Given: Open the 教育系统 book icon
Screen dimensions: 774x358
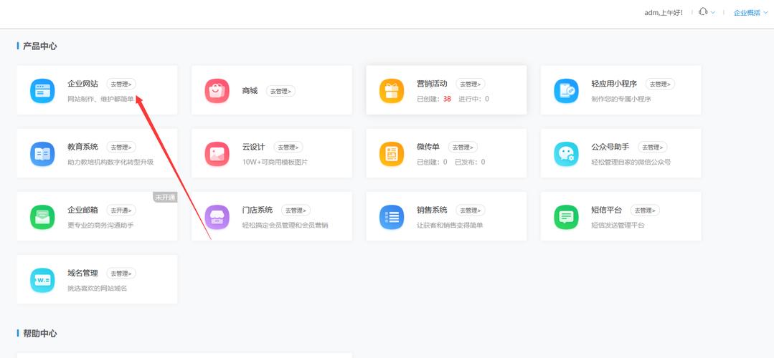Looking at the screenshot, I should (x=42, y=154).
